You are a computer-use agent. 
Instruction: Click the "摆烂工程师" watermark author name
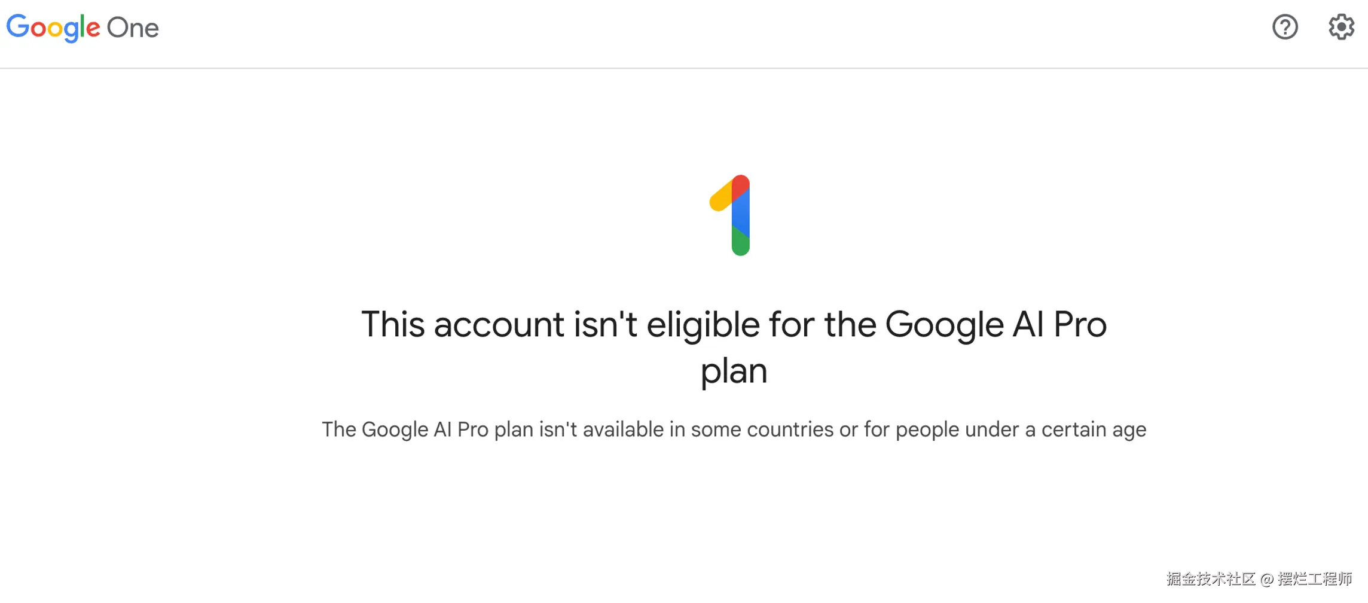tap(1315, 578)
